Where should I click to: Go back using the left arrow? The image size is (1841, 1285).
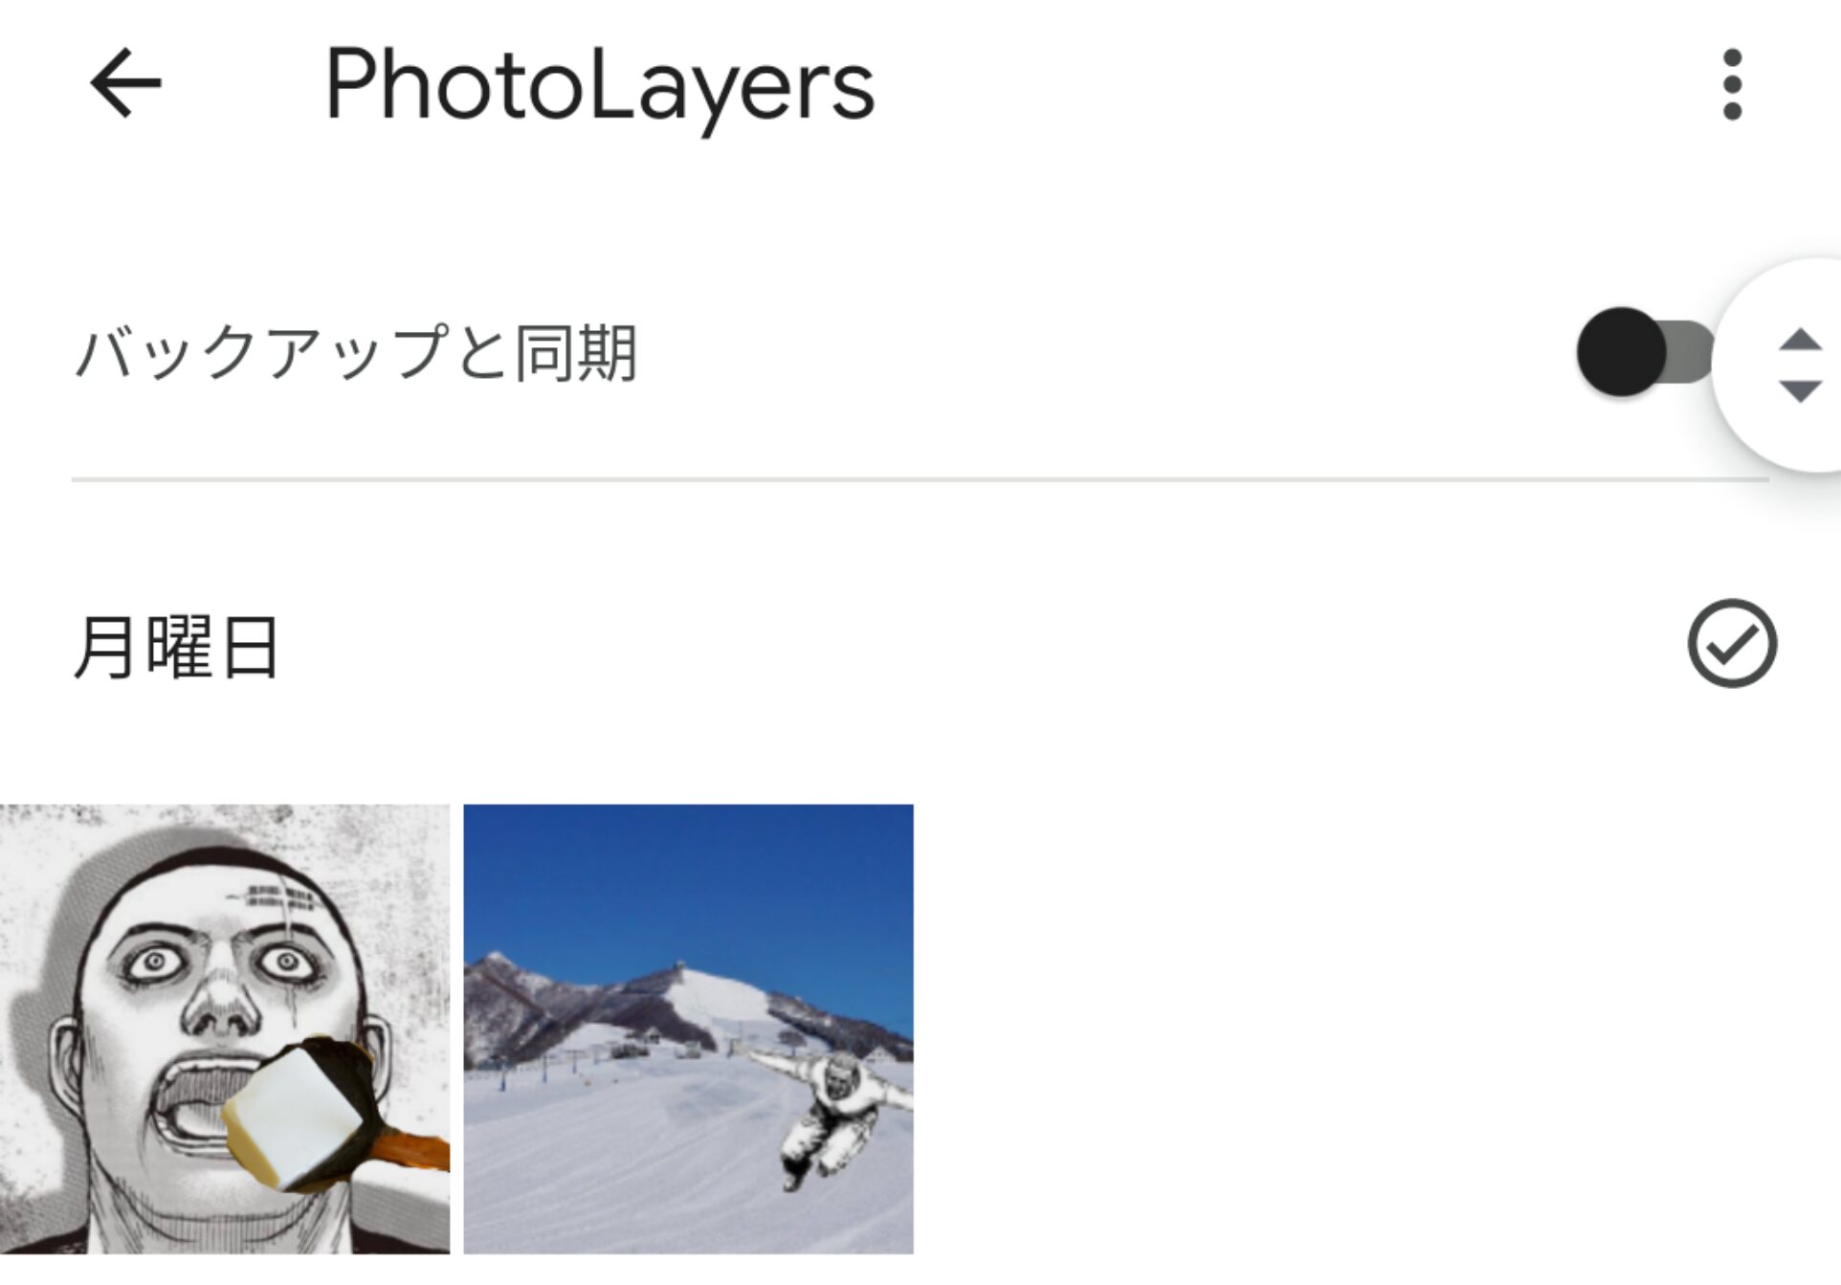point(125,84)
